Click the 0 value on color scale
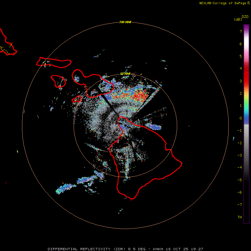The width and height of the screenshot is (251, 251). (x=241, y=118)
